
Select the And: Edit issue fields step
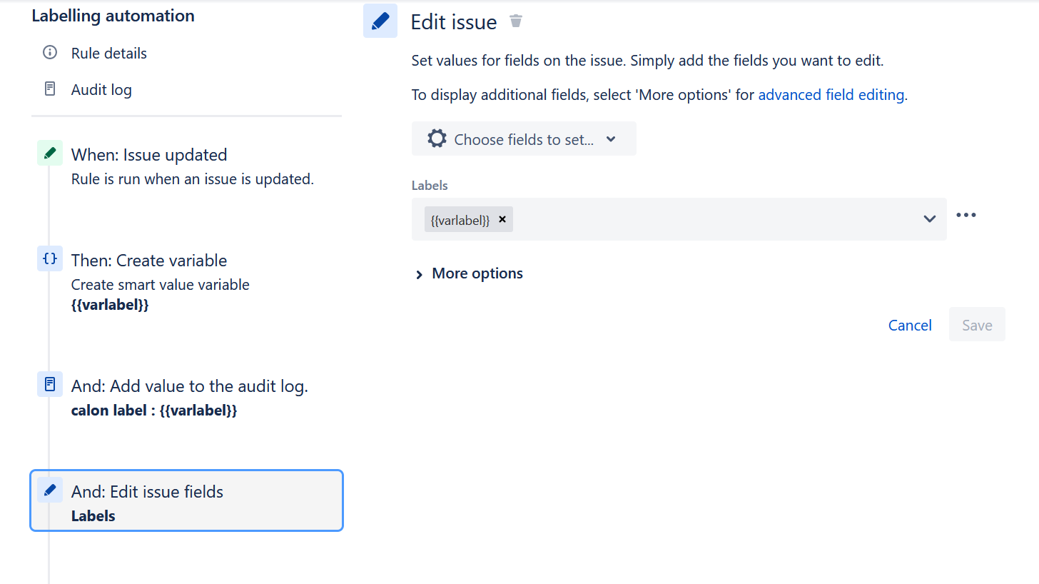pyautogui.click(x=186, y=500)
